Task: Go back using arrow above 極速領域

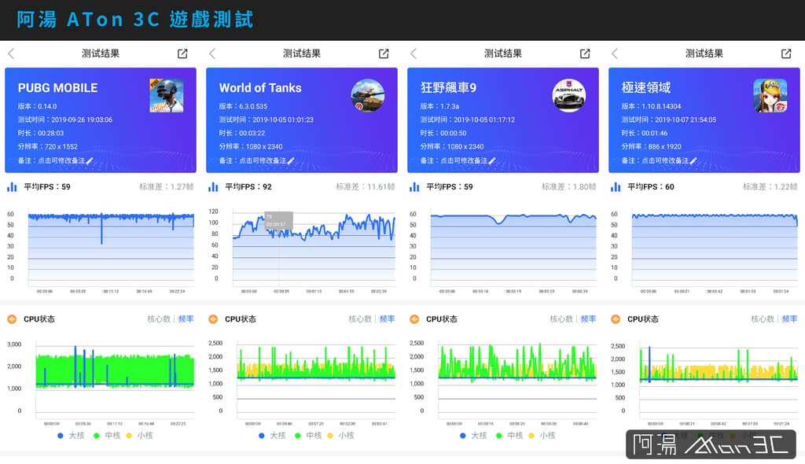Action: point(615,53)
